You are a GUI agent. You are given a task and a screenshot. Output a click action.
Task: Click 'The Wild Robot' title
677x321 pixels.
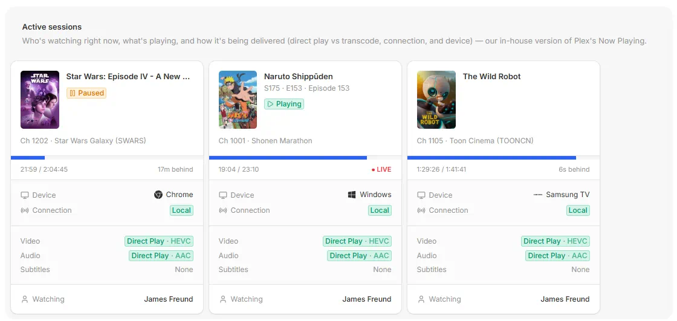[491, 76]
